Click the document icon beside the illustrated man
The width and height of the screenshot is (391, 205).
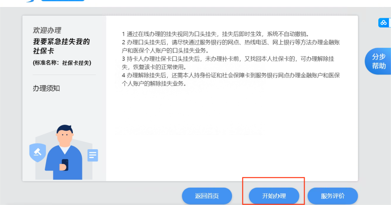[93, 155]
